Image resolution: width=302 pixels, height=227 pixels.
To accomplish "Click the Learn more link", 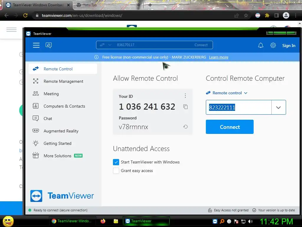I will pos(219,57).
